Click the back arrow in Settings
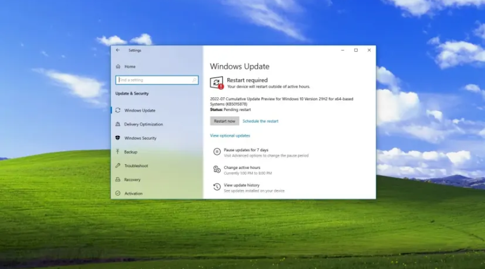 click(118, 50)
